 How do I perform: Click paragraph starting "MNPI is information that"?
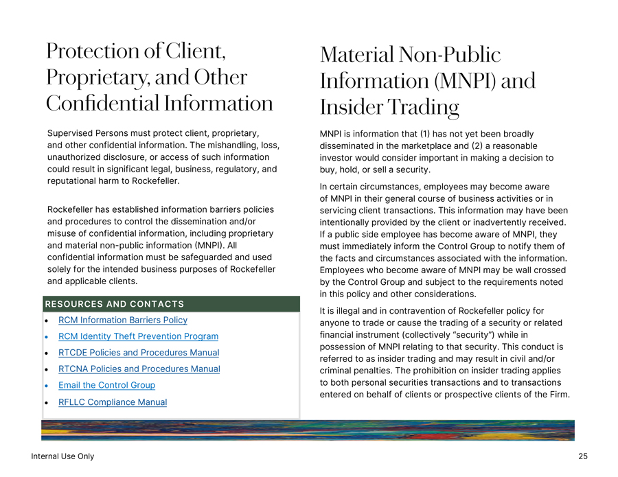tap(437, 152)
